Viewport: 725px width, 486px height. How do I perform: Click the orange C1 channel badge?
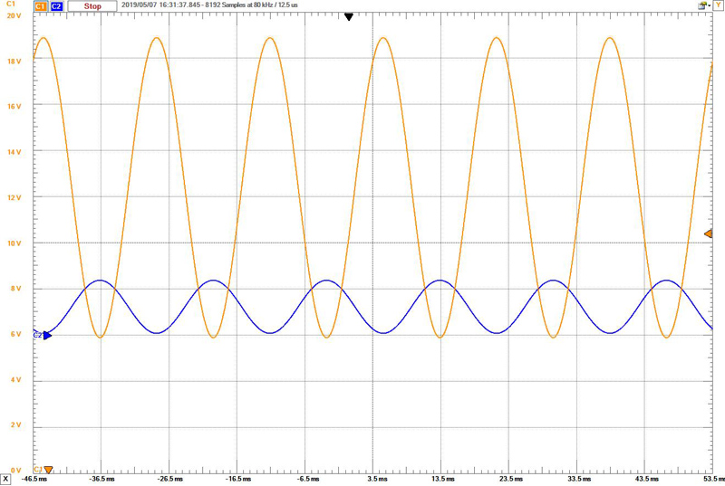tap(40, 5)
